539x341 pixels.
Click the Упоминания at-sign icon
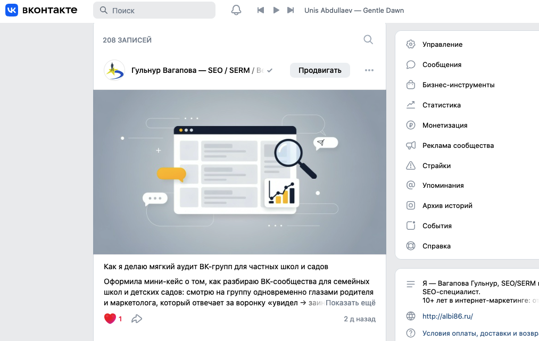411,185
